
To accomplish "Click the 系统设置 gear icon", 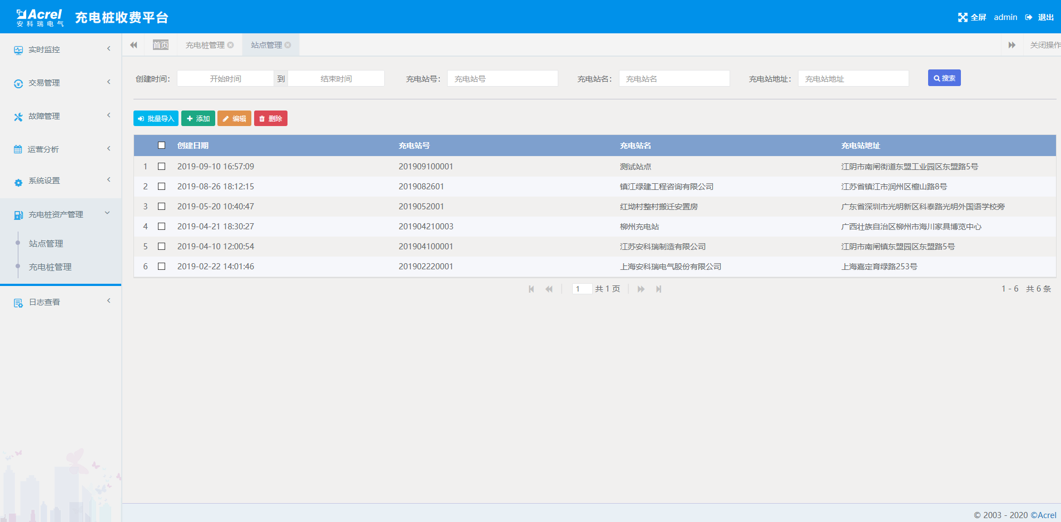I will tap(18, 182).
